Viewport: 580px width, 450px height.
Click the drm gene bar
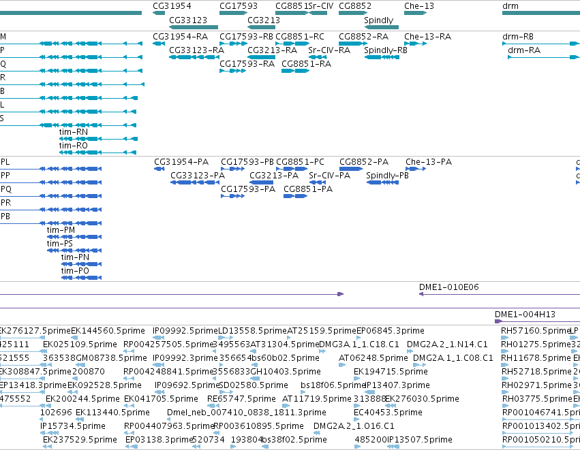(x=540, y=13)
